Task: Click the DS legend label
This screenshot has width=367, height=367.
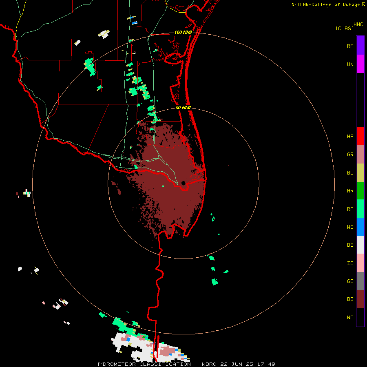Action: (x=350, y=245)
